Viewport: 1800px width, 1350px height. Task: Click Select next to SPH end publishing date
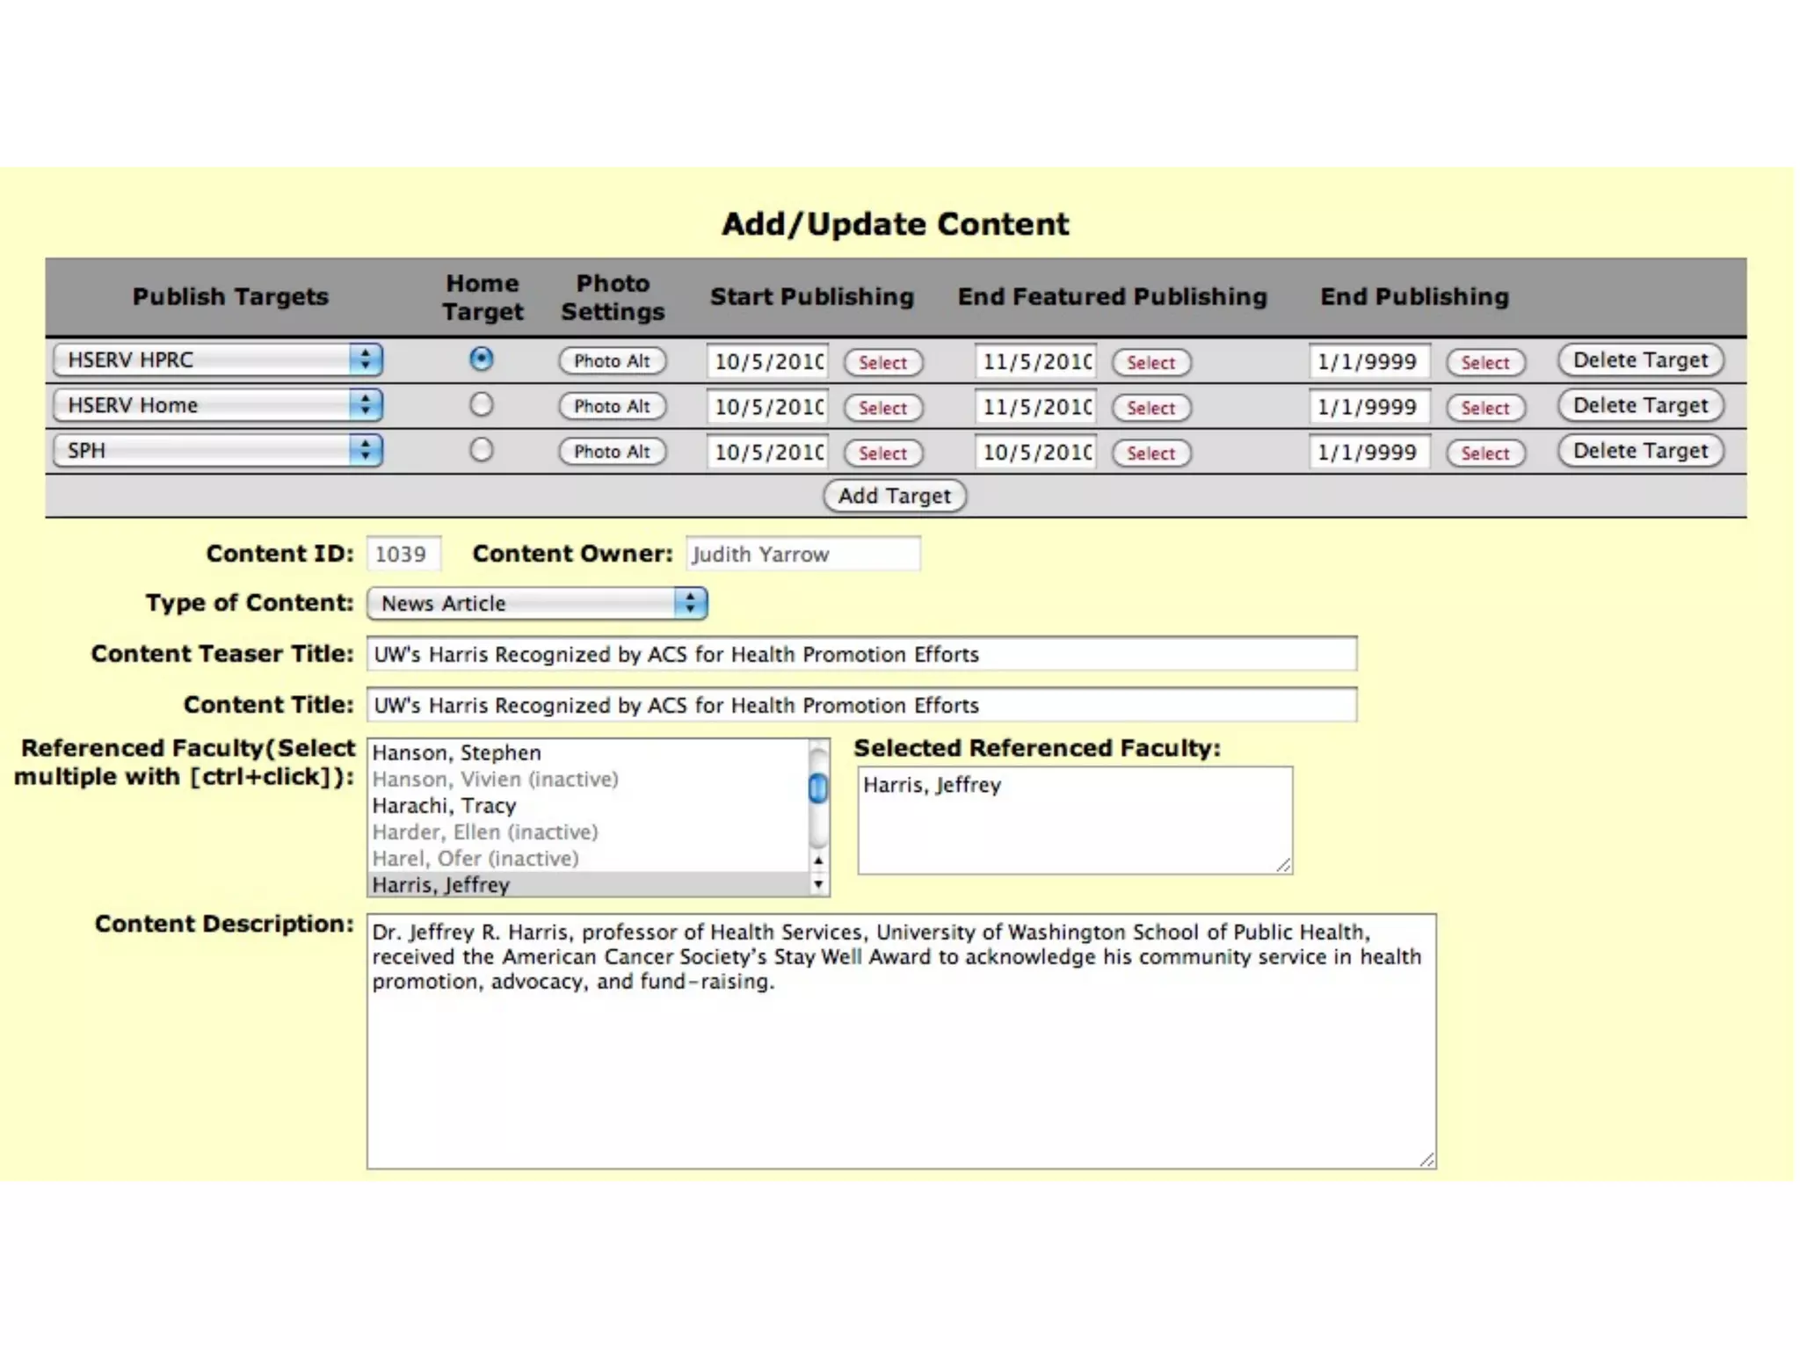point(1484,453)
